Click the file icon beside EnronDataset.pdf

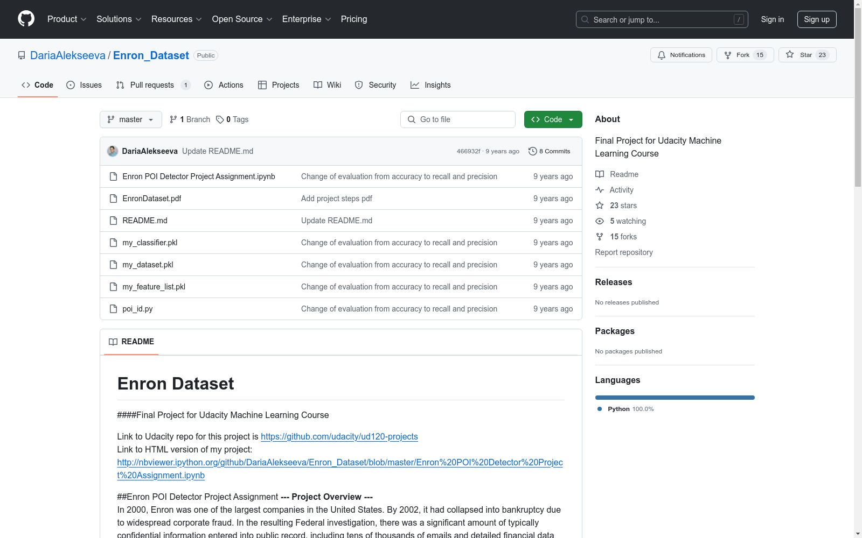pyautogui.click(x=113, y=199)
